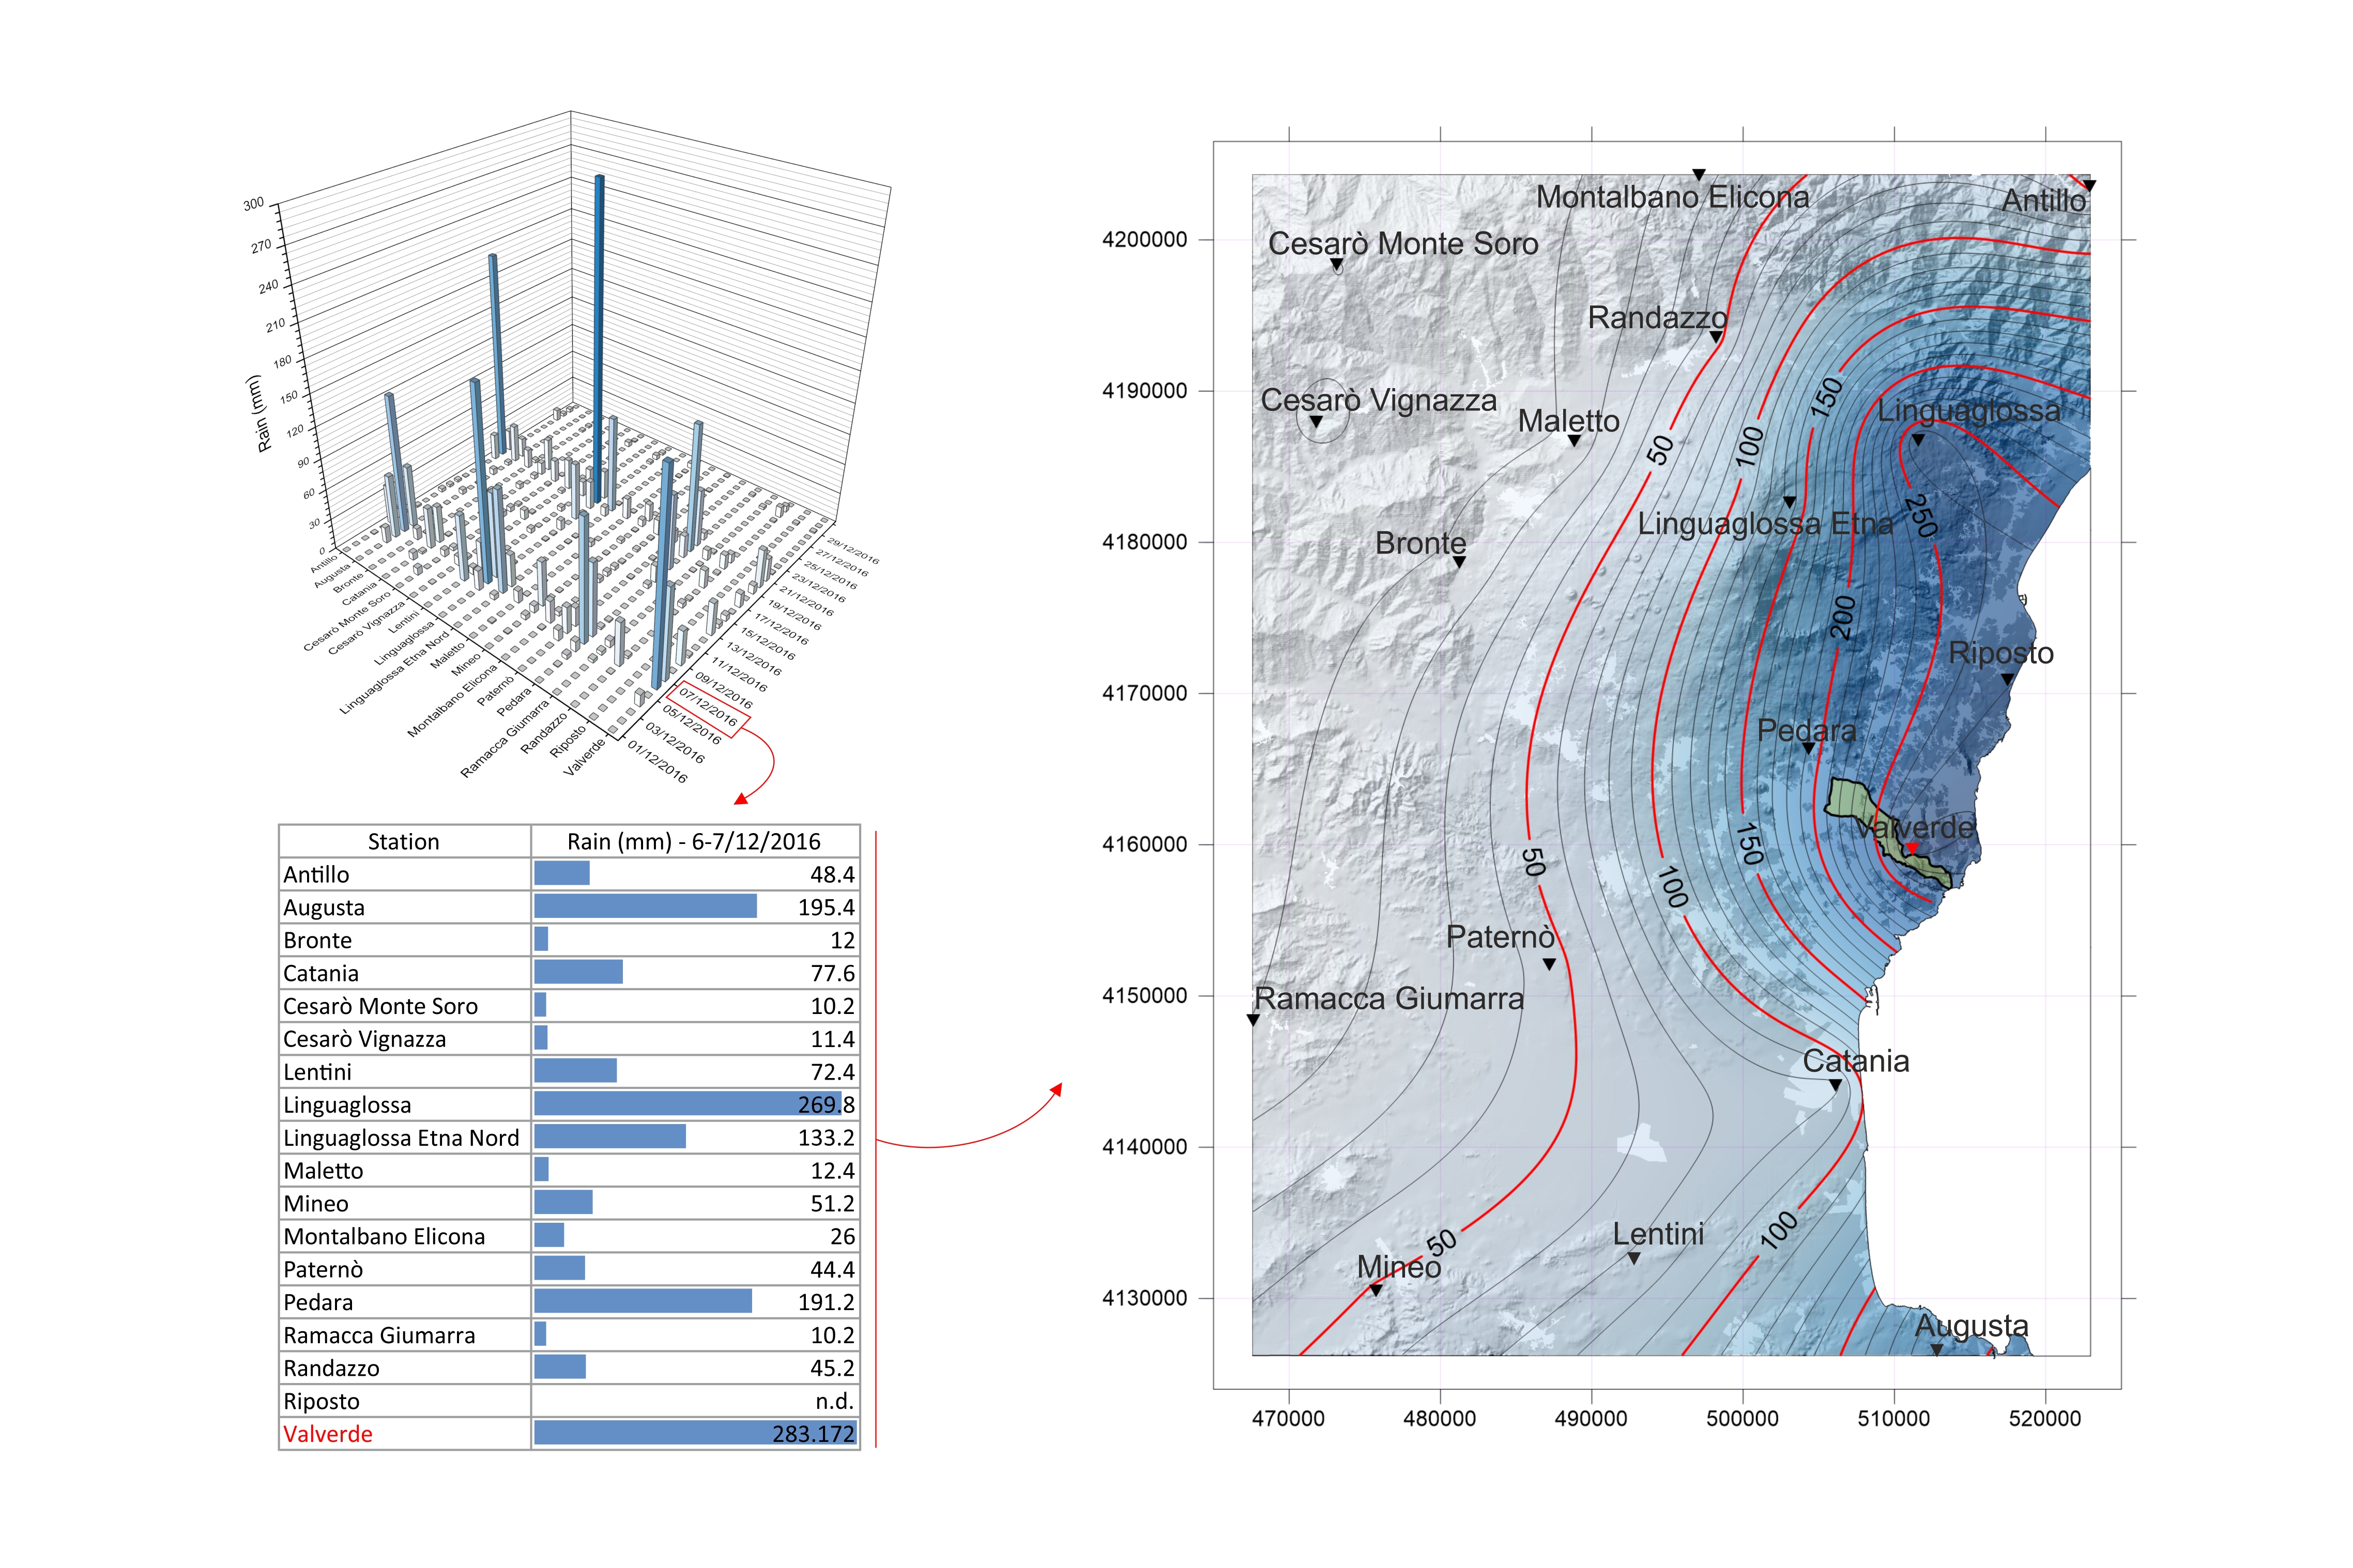This screenshot has height=1568, width=2353.
Task: Click the Mineo station triangle marker
Action: point(1376,1290)
